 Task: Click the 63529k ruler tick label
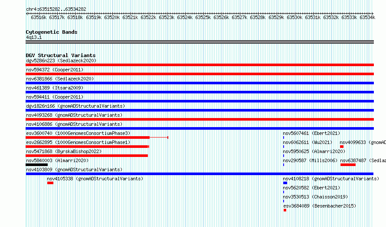pyautogui.click(x=276, y=17)
